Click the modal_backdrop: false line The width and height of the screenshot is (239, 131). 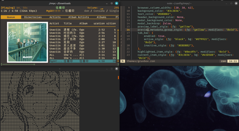(x=155, y=23)
